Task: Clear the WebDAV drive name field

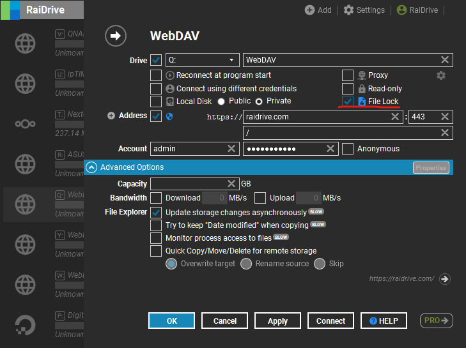Action: [x=445, y=60]
